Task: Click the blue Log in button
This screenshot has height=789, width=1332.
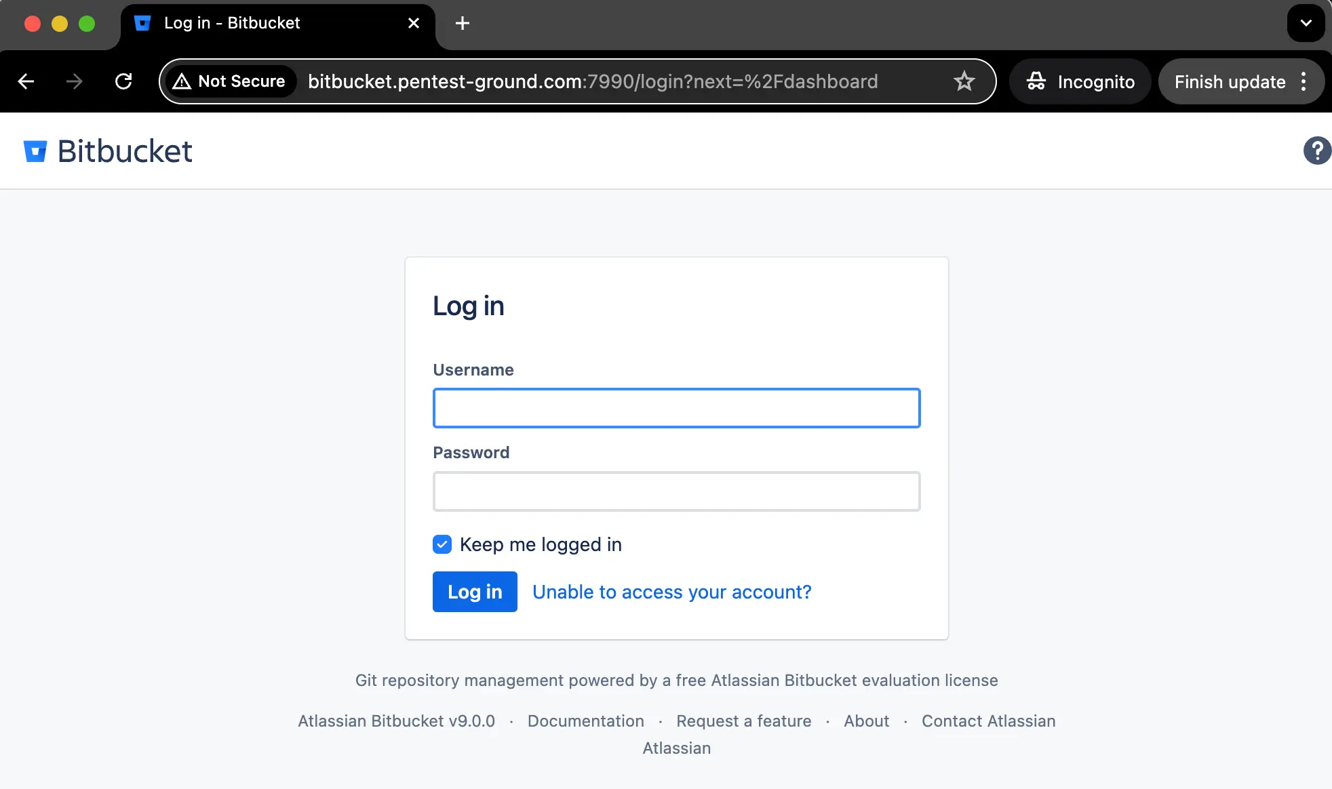Action: pyautogui.click(x=475, y=592)
